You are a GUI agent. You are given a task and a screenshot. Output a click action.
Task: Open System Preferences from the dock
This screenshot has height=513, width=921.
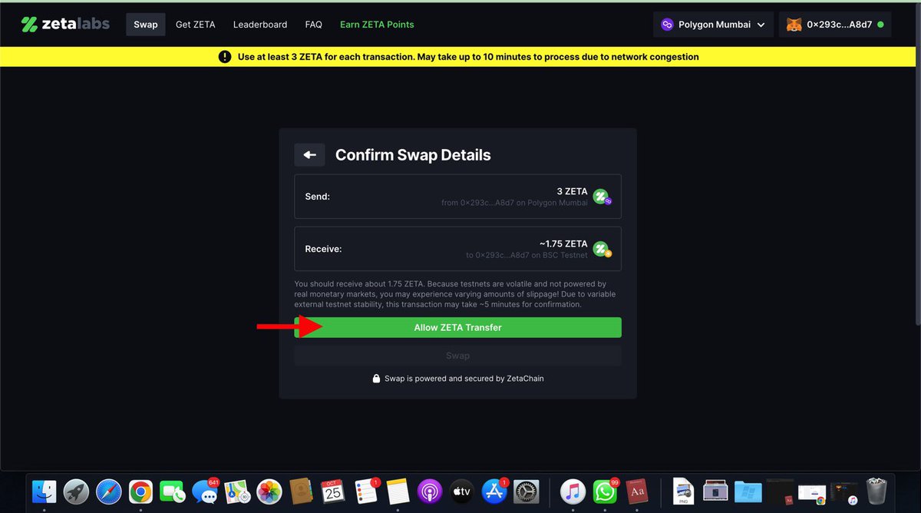coord(527,491)
